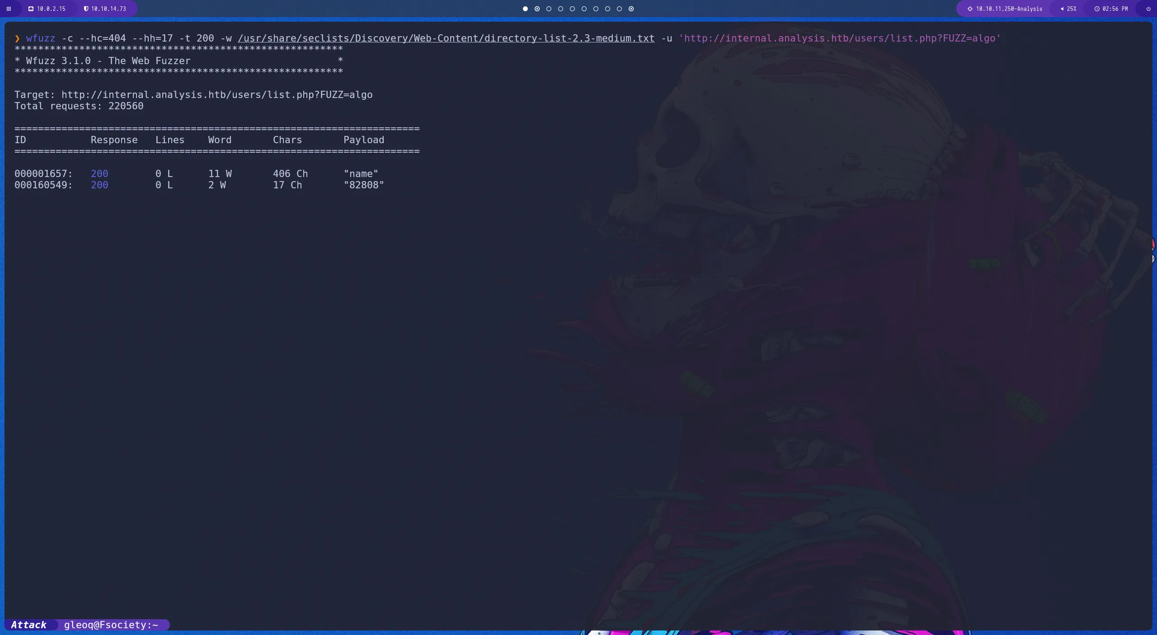Click the network icon next to 10.0.2.15
1157x635 pixels.
pos(31,9)
